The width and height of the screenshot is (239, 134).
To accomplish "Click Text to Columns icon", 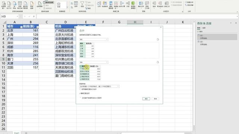I will click(99, 4).
